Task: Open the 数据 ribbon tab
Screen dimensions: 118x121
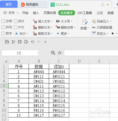Action: [x=111, y=13]
